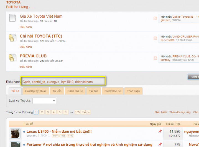Open the Lexus LS400 - Niềm đam mê bất tận thread

tap(59, 132)
